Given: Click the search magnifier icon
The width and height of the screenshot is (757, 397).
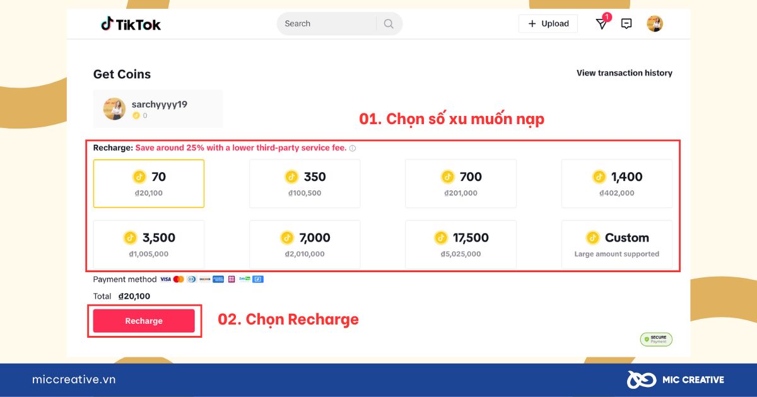Looking at the screenshot, I should pos(389,24).
